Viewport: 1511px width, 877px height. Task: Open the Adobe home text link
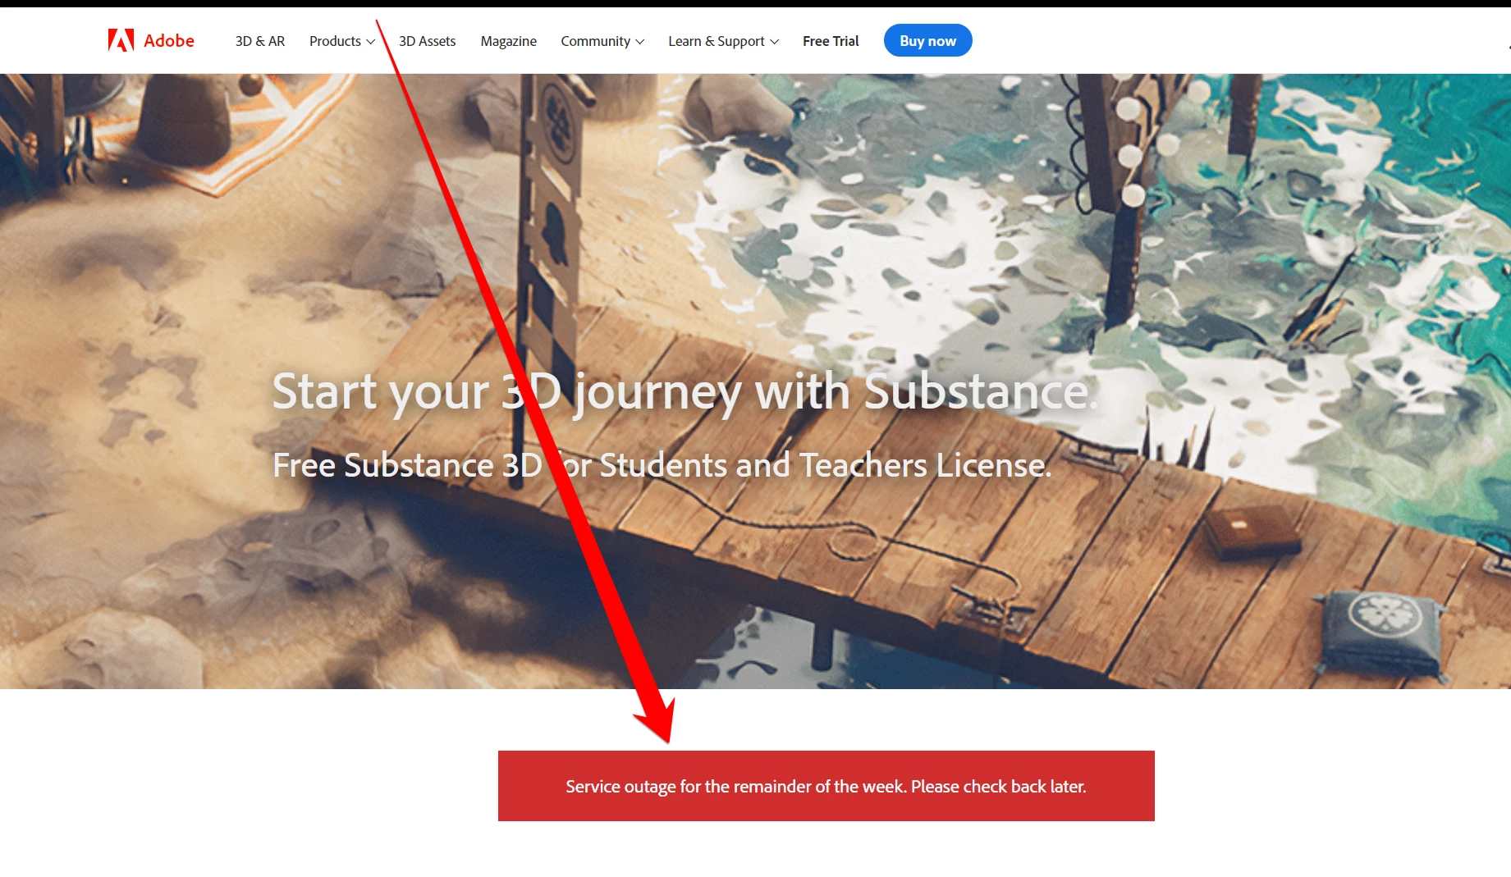169,40
